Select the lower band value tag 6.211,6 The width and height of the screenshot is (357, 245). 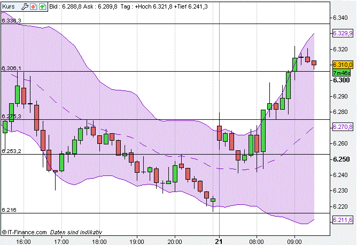click(x=343, y=220)
